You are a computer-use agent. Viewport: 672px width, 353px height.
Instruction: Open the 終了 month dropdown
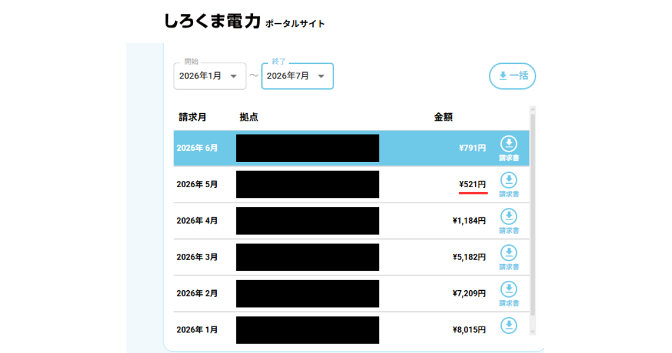click(x=297, y=76)
